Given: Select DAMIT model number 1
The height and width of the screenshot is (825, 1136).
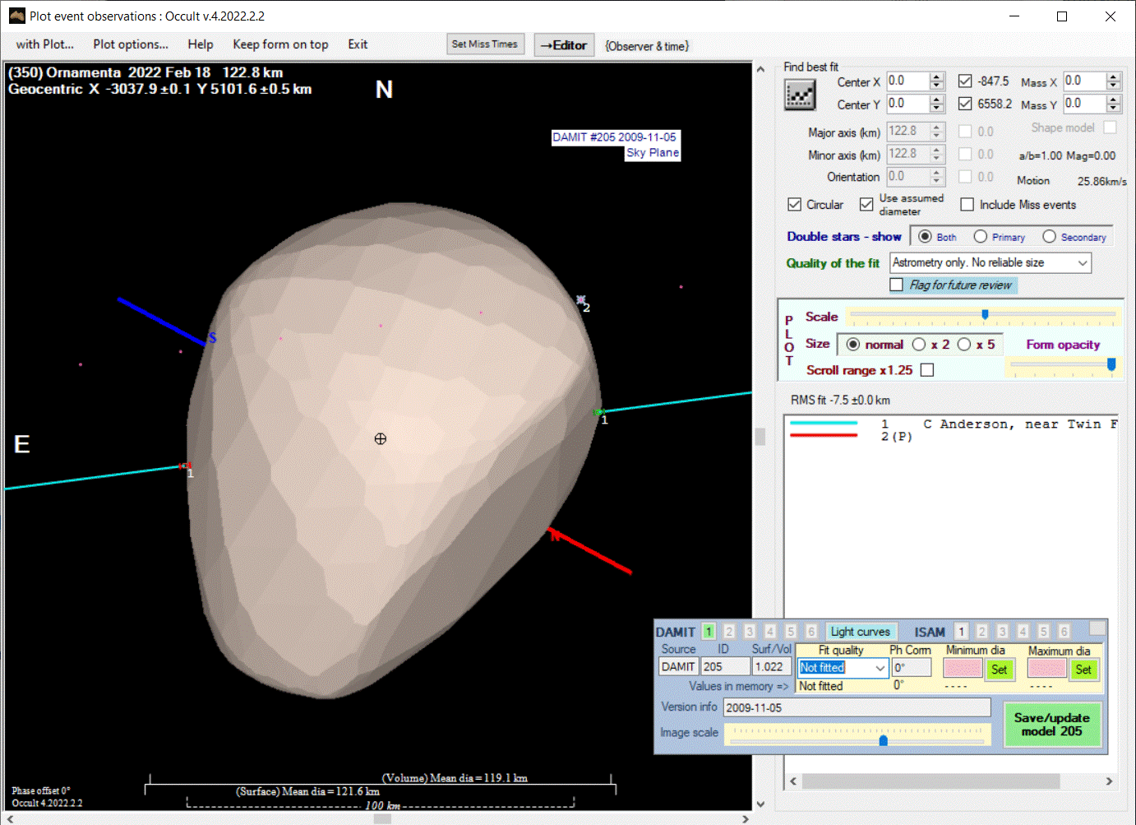Looking at the screenshot, I should pyautogui.click(x=709, y=632).
